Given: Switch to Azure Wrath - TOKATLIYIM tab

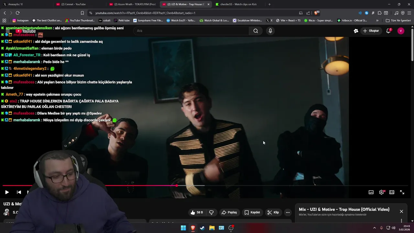Looking at the screenshot, I should pyautogui.click(x=133, y=4).
